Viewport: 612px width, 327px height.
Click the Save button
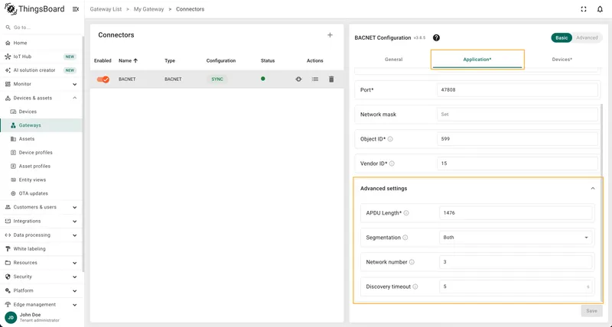tap(591, 311)
